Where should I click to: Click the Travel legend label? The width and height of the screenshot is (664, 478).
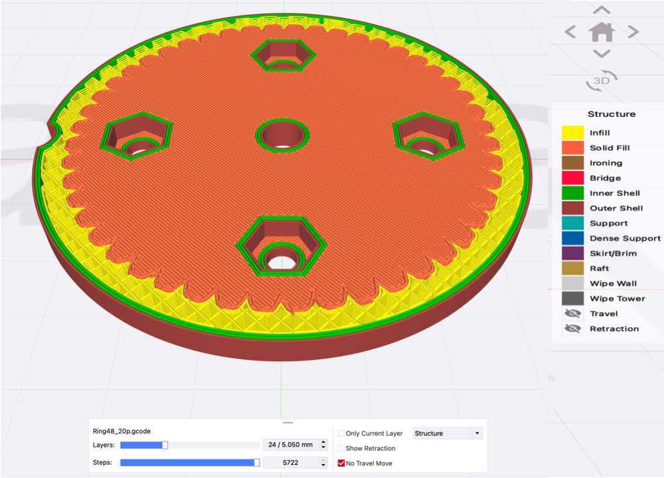[604, 314]
